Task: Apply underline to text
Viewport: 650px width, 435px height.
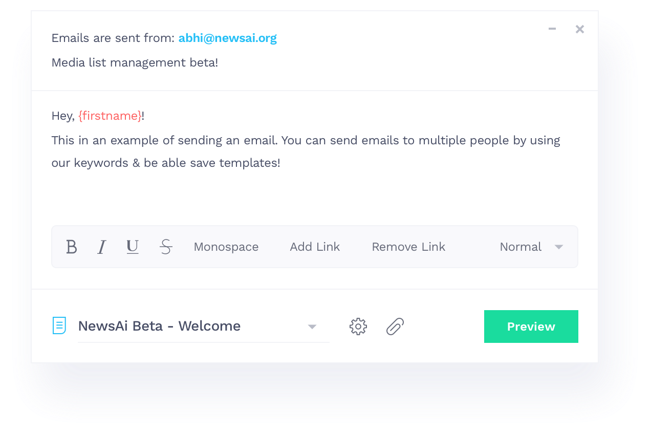Action: pos(133,247)
